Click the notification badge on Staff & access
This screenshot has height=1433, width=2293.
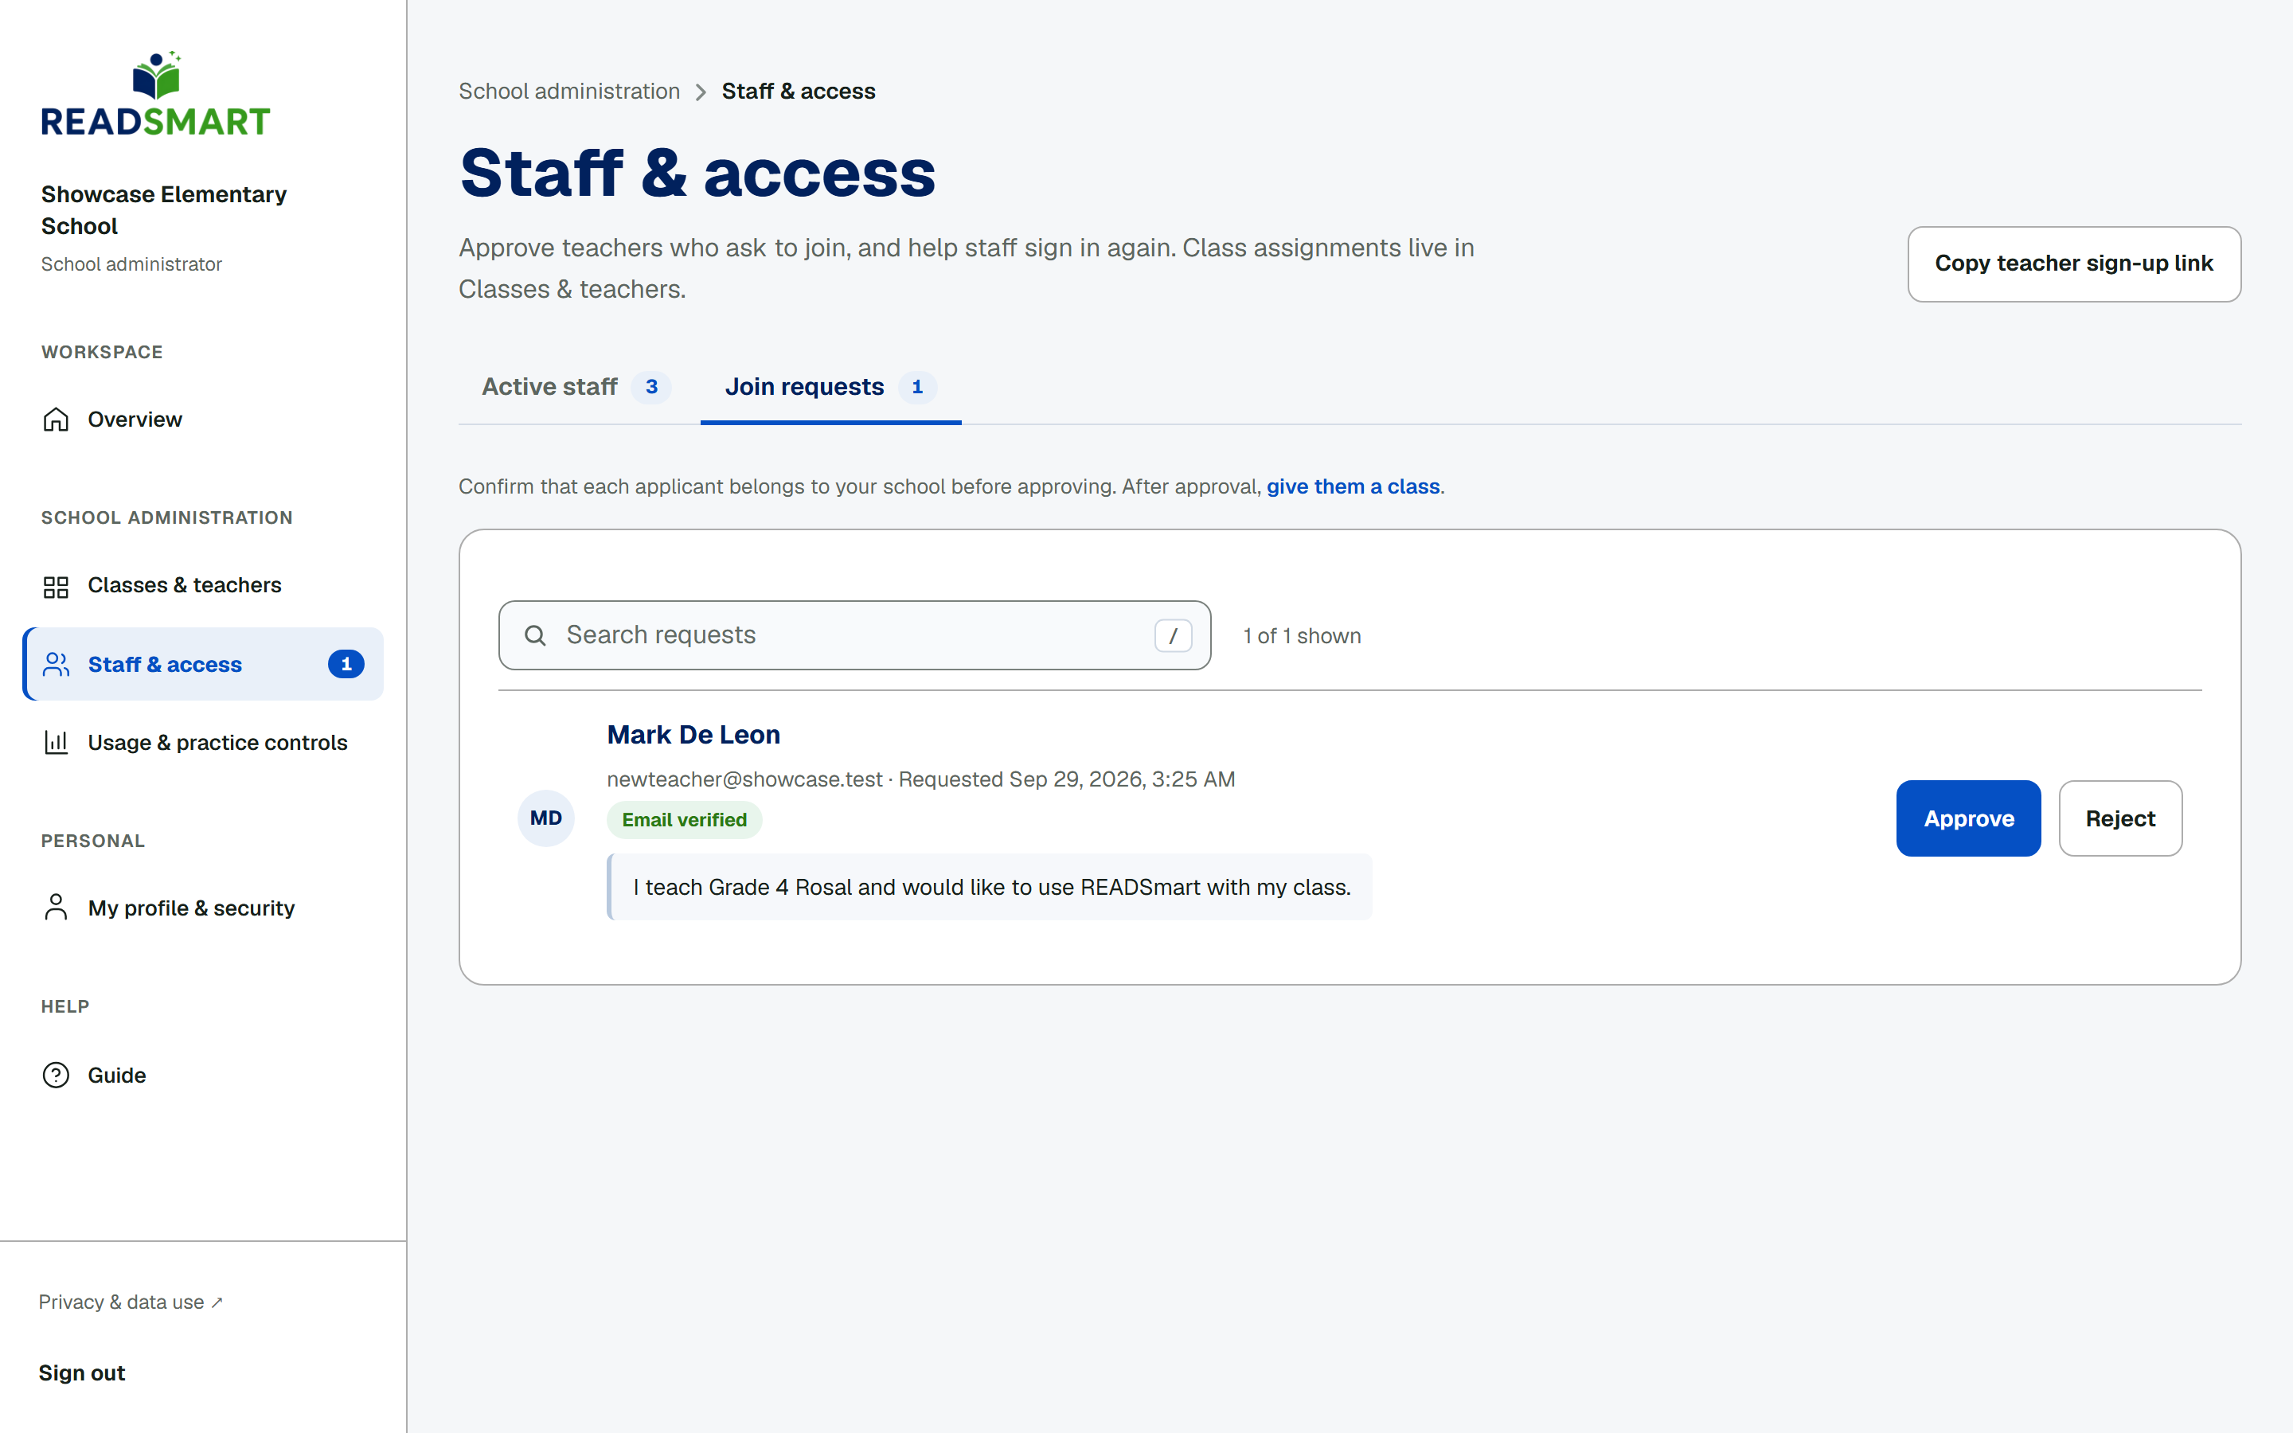tap(346, 665)
